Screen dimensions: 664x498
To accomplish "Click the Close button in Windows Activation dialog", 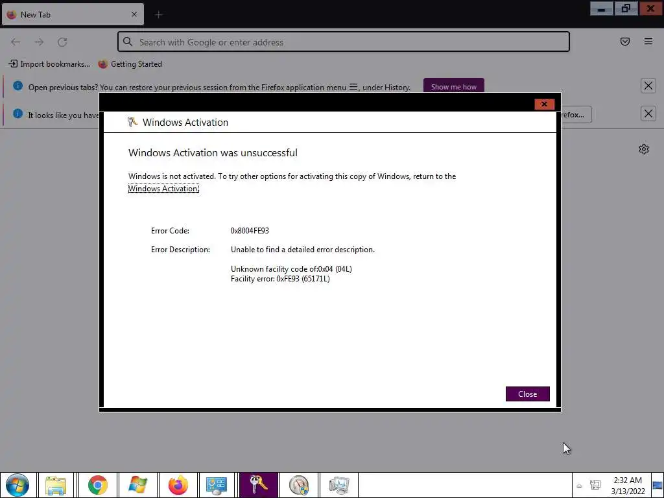I will [x=527, y=394].
